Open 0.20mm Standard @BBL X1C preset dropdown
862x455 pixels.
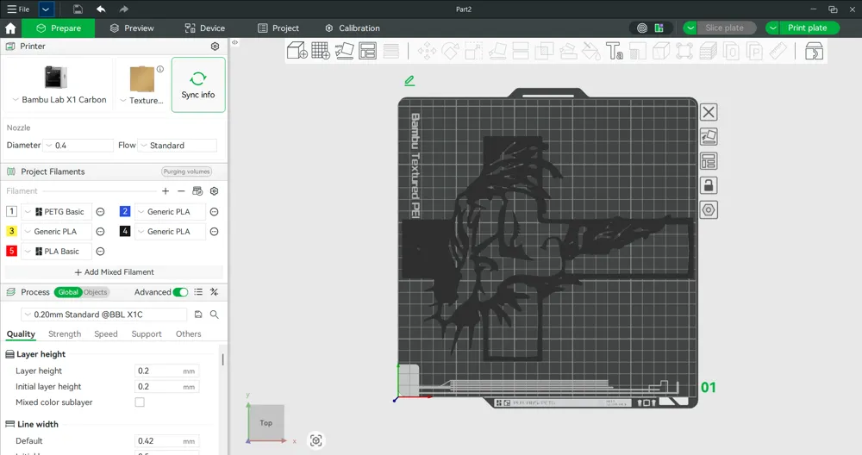pyautogui.click(x=104, y=315)
